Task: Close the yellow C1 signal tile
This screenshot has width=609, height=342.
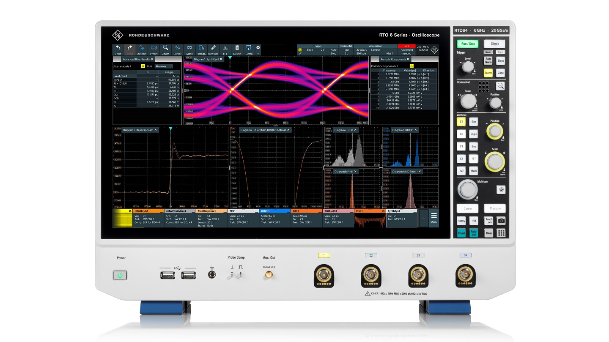Action: (x=130, y=211)
